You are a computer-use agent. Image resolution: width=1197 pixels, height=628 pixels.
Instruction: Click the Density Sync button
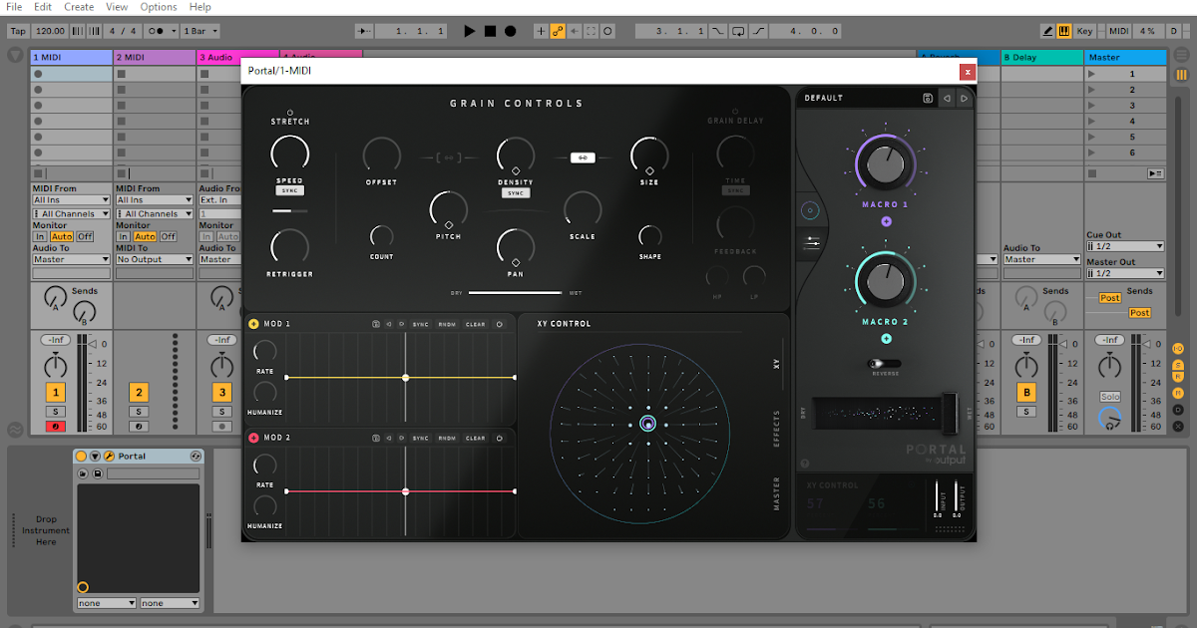[x=516, y=192]
